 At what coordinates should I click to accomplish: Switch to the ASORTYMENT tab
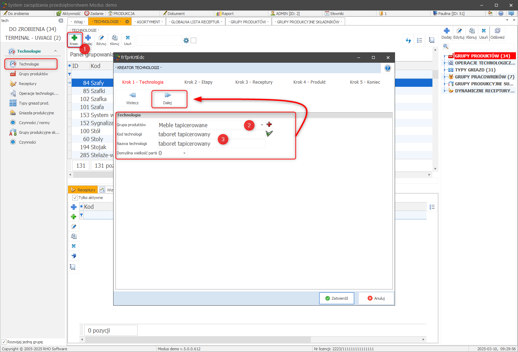pyautogui.click(x=149, y=22)
